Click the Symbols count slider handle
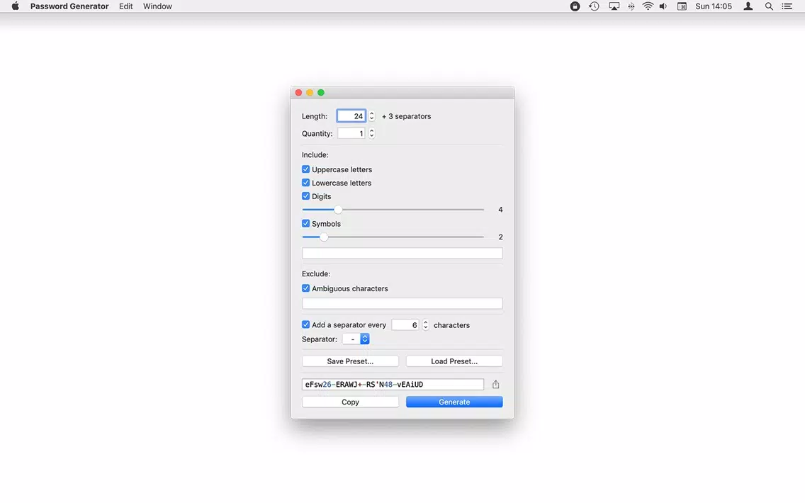 [x=323, y=237]
